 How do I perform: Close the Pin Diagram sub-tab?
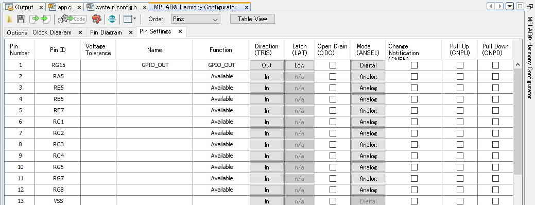pos(131,32)
